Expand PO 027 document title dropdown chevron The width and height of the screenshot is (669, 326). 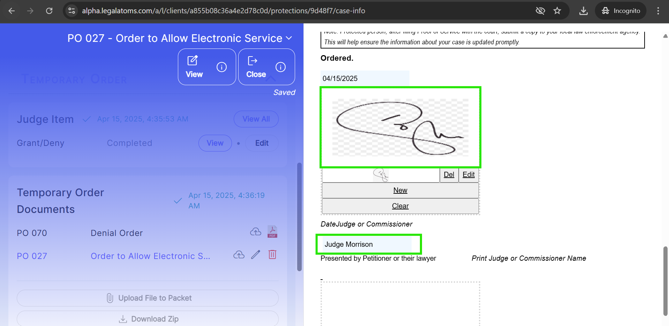tap(289, 38)
